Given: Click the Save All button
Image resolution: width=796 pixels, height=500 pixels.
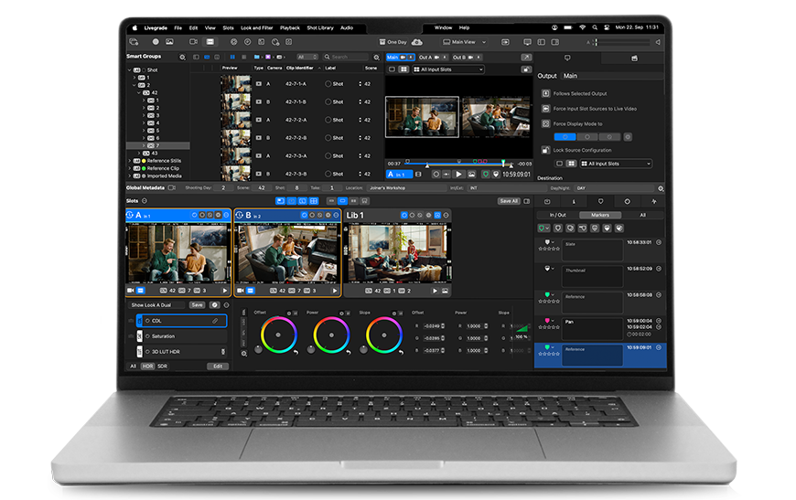Looking at the screenshot, I should [509, 201].
